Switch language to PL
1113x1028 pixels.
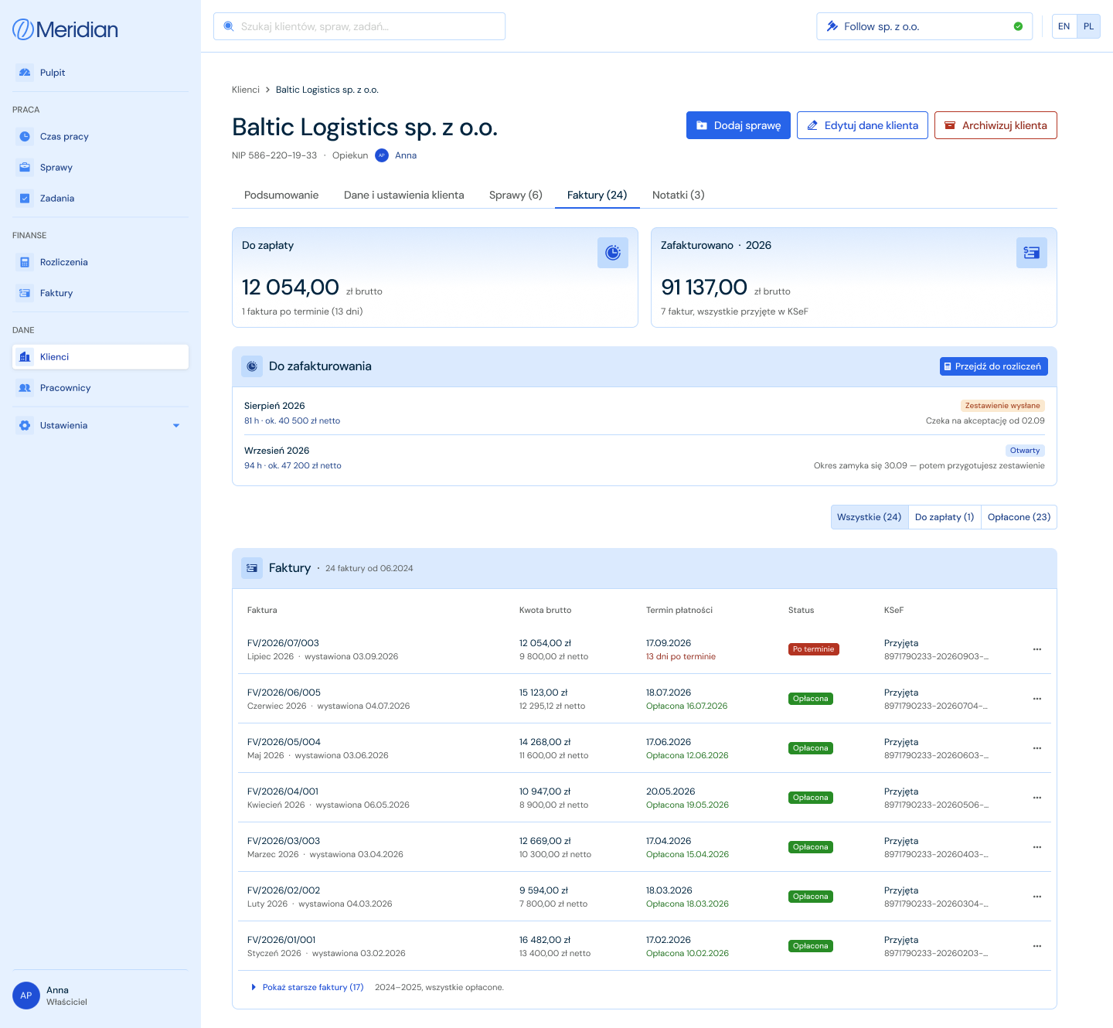pos(1088,26)
